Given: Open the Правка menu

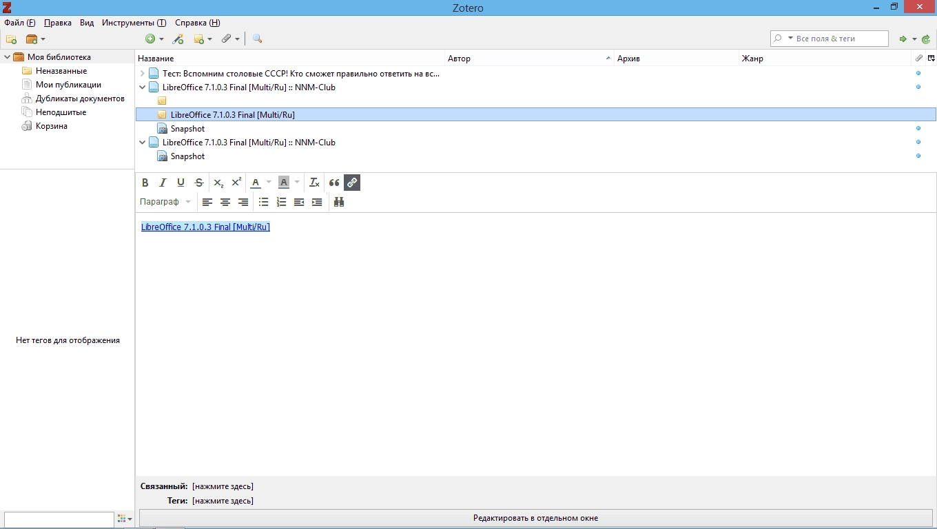Looking at the screenshot, I should [x=57, y=23].
